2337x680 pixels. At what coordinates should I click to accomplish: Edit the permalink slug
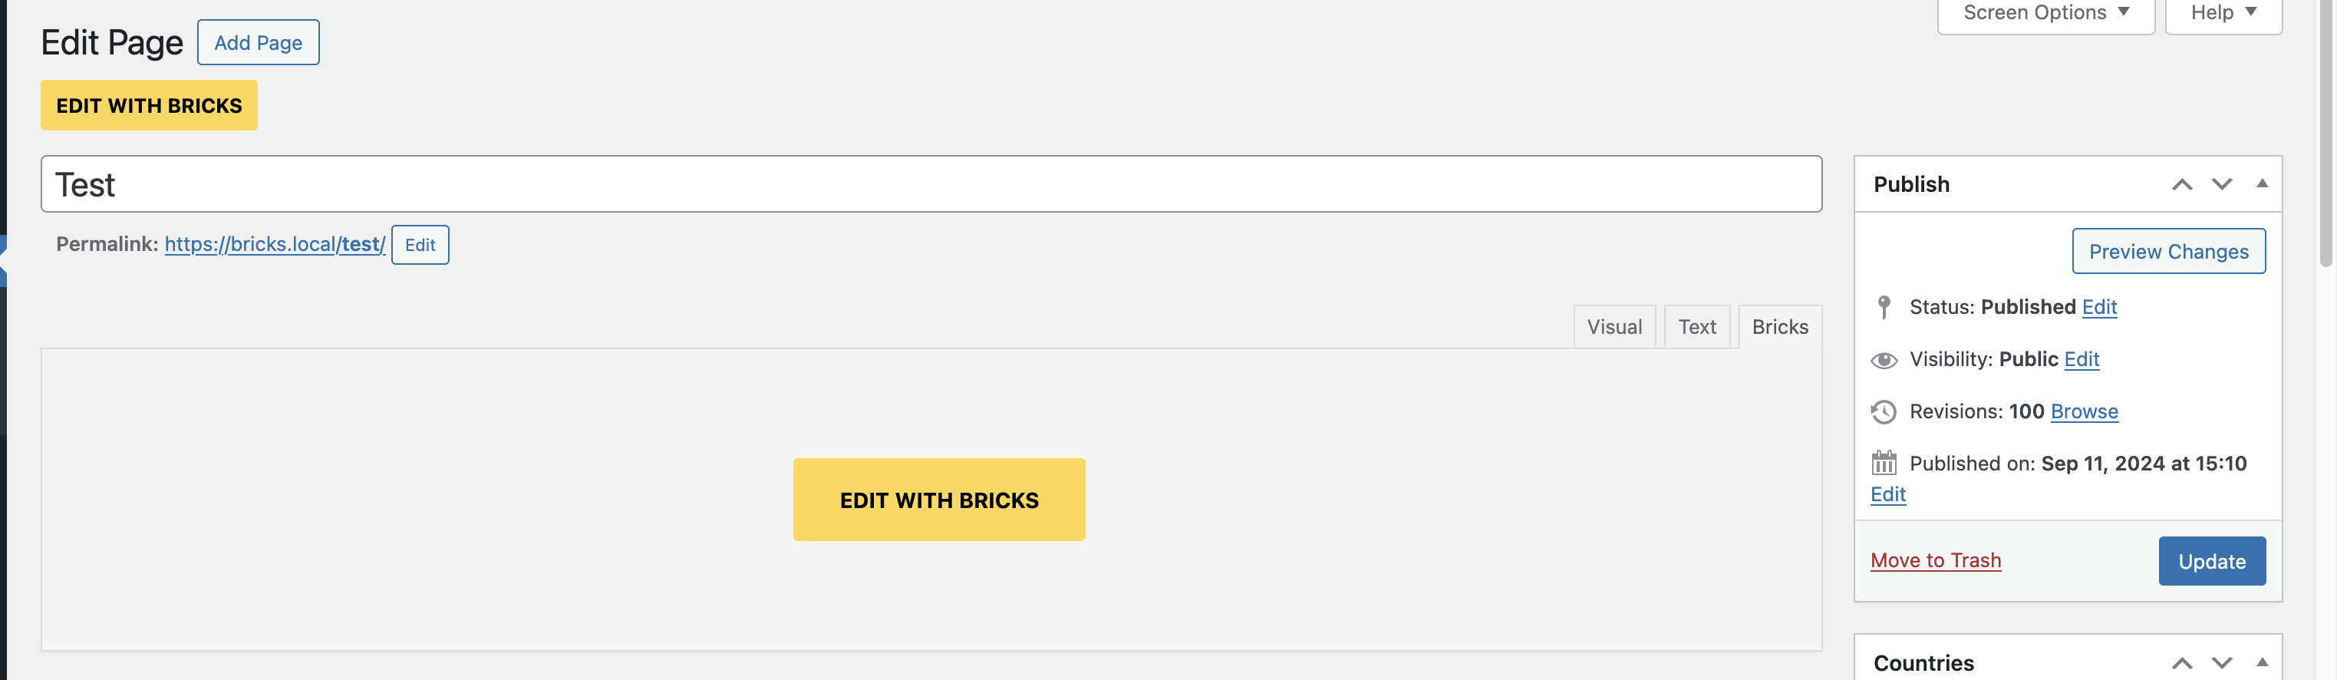click(420, 245)
